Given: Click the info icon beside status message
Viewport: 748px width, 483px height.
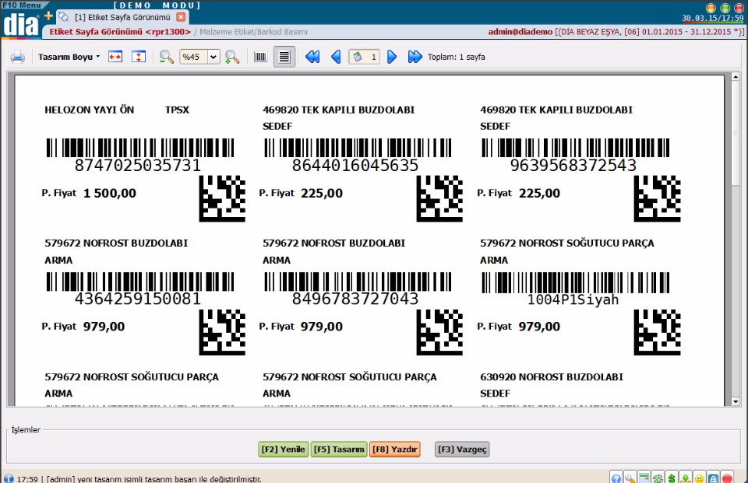Looking at the screenshot, I should [9, 478].
